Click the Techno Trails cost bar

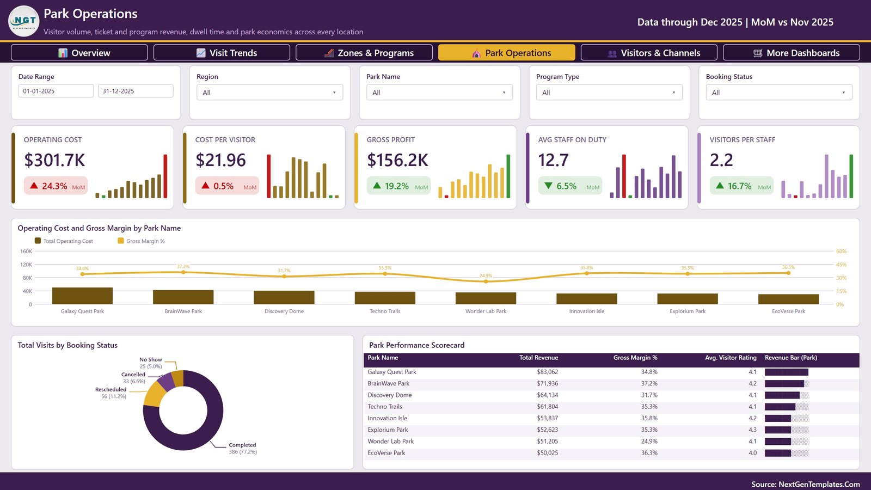coord(385,298)
